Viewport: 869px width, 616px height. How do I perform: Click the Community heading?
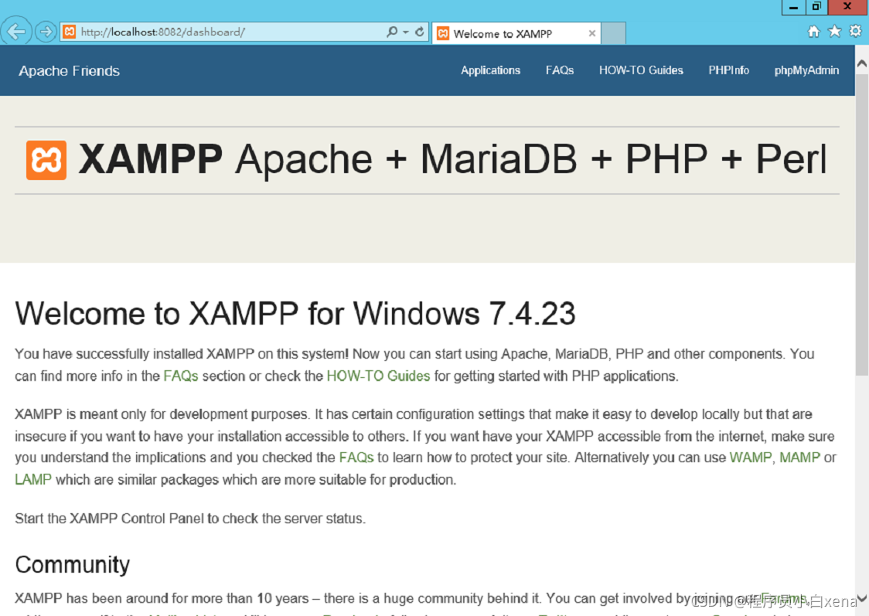click(x=73, y=564)
